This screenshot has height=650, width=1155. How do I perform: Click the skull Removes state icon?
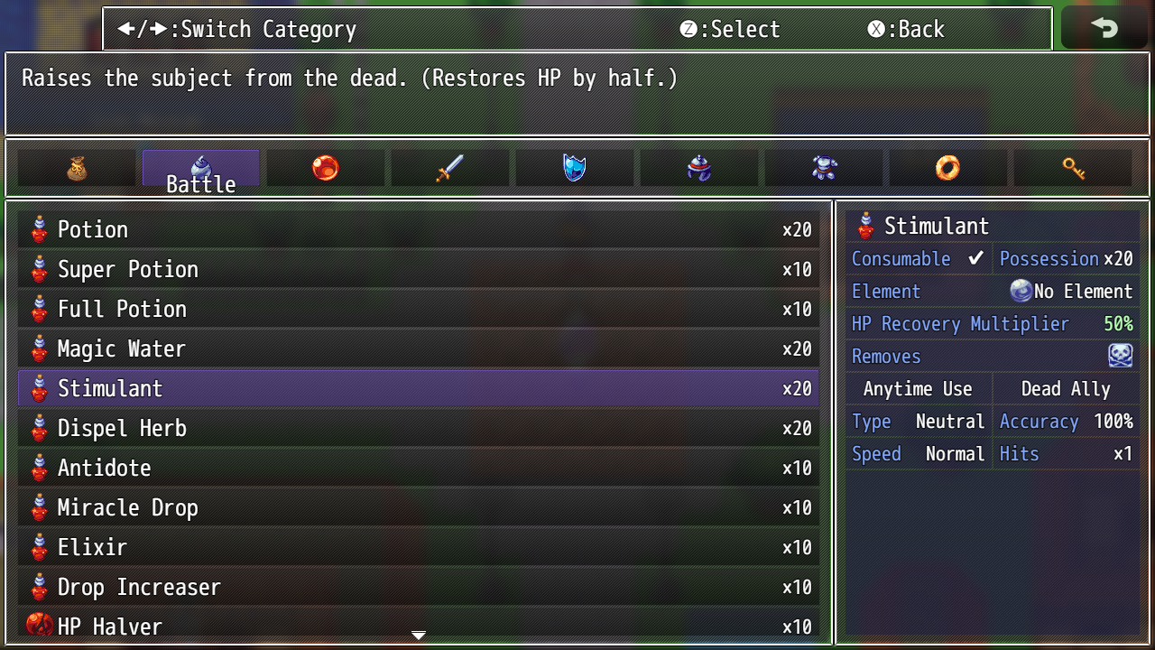click(1120, 356)
